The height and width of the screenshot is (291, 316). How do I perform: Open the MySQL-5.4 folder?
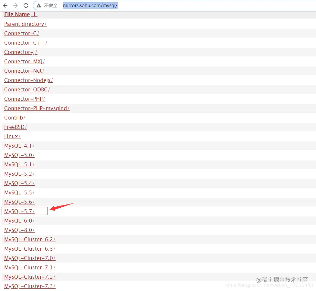point(19,183)
